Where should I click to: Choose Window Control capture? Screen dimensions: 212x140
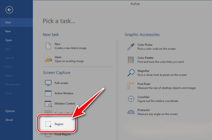(x=65, y=104)
